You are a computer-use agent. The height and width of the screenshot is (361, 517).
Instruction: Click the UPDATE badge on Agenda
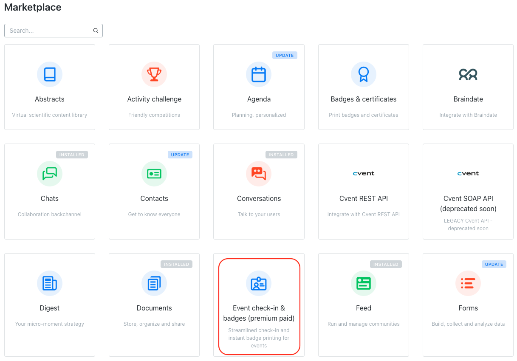(x=285, y=55)
